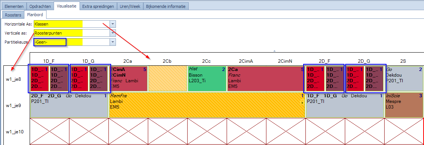Select the 2CimN column header
Image resolution: width=424 pixels, height=145 pixels.
[x=285, y=61]
